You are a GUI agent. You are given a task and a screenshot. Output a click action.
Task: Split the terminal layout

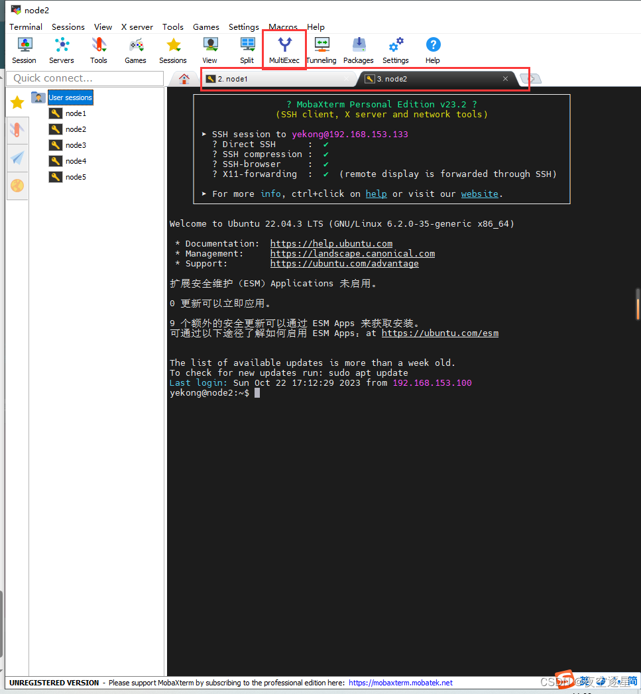tap(247, 48)
